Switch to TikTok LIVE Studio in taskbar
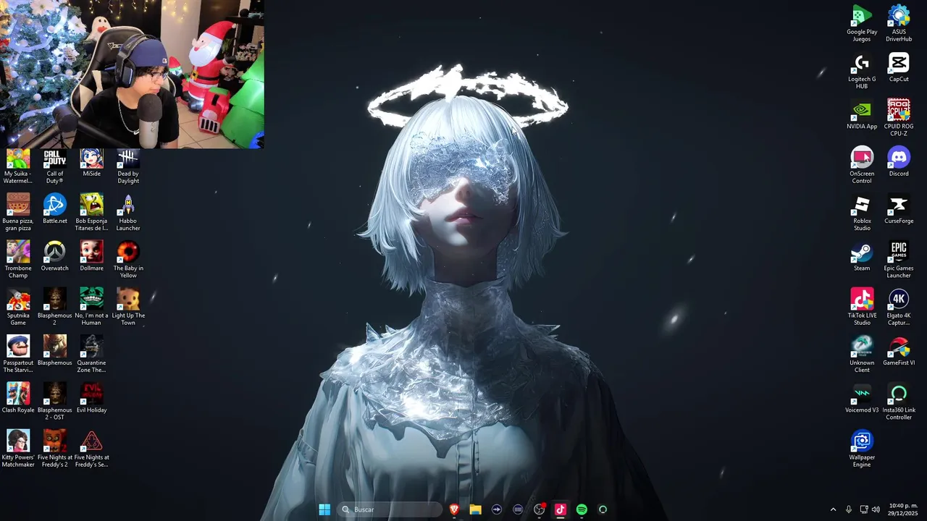 (560, 509)
